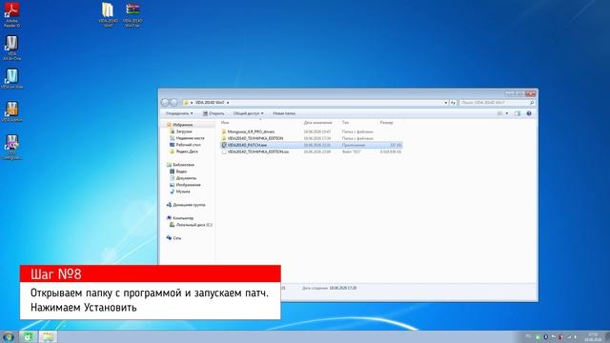
Task: Click the Windows Explorer taskbar icon
Action: point(48,336)
